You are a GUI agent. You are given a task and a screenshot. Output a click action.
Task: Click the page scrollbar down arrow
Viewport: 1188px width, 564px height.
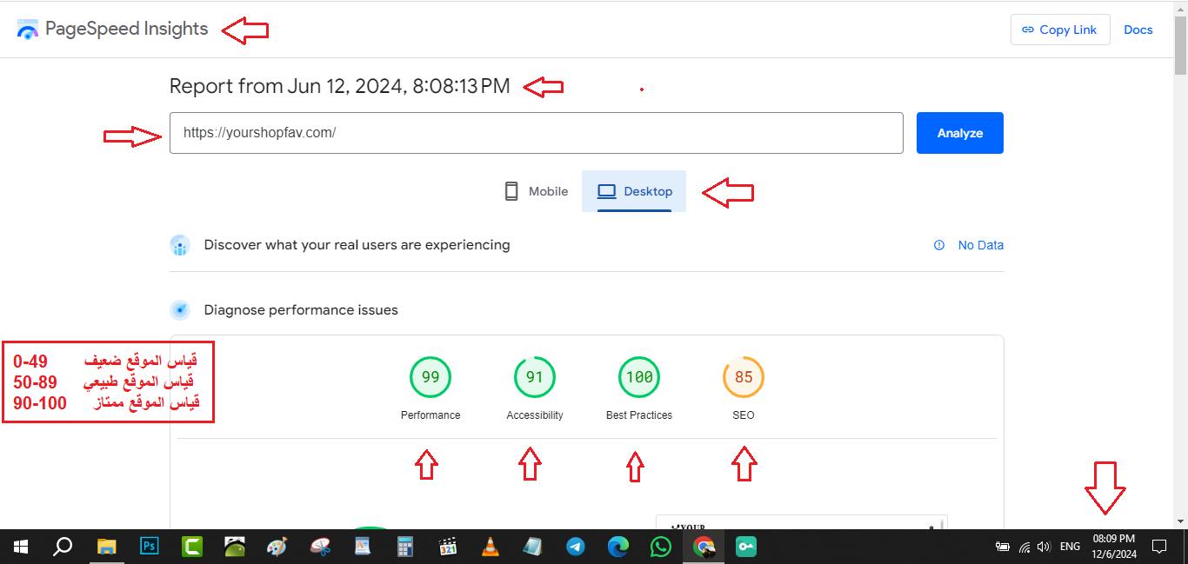click(1180, 521)
